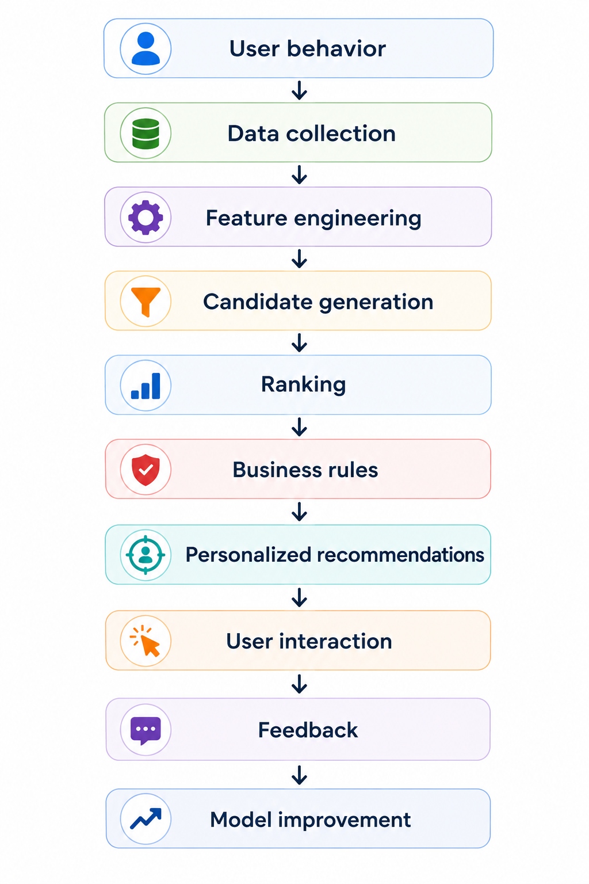Click the Feedback step text
589x884 pixels.
pyautogui.click(x=308, y=730)
